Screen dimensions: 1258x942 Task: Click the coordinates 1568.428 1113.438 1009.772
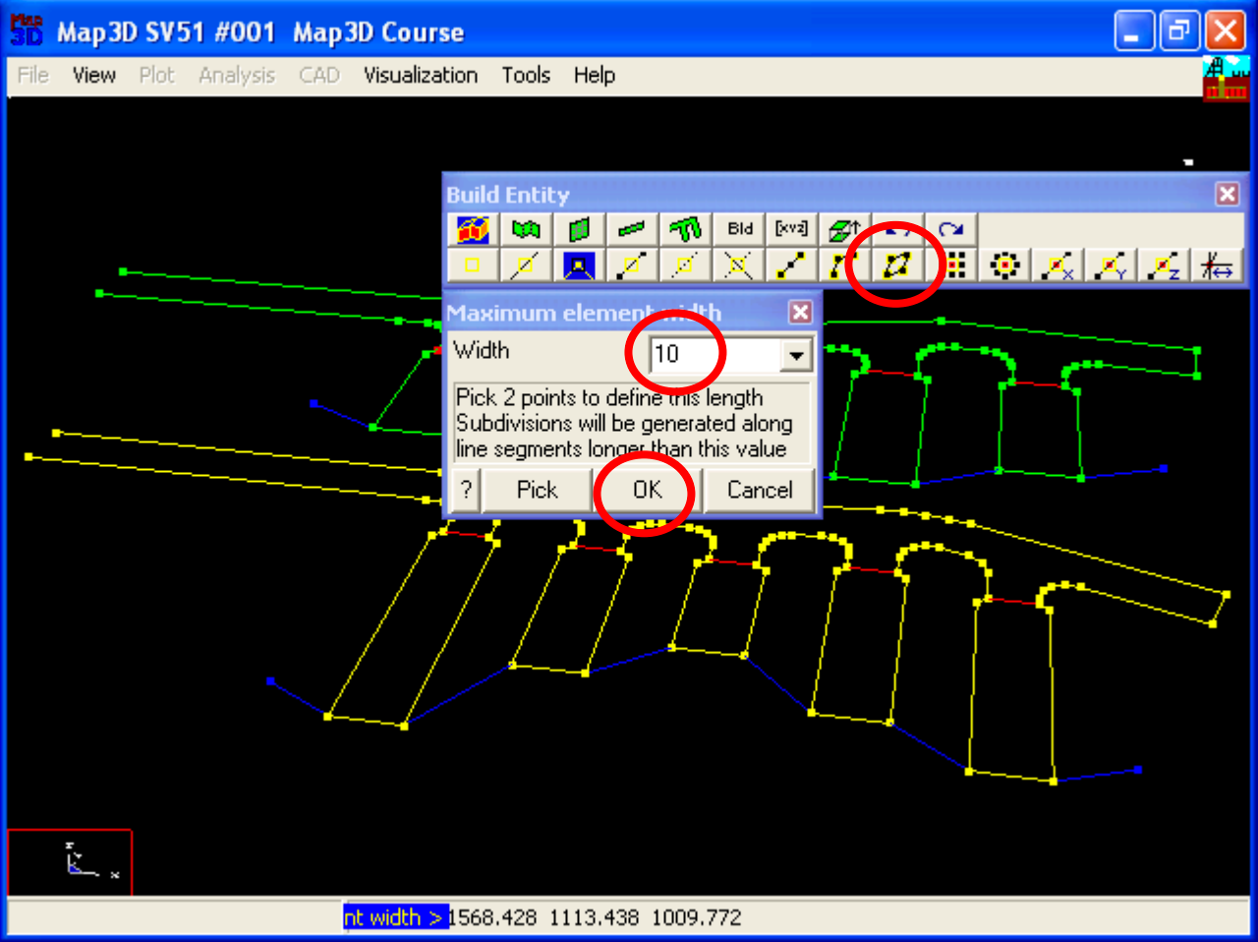pos(595,917)
